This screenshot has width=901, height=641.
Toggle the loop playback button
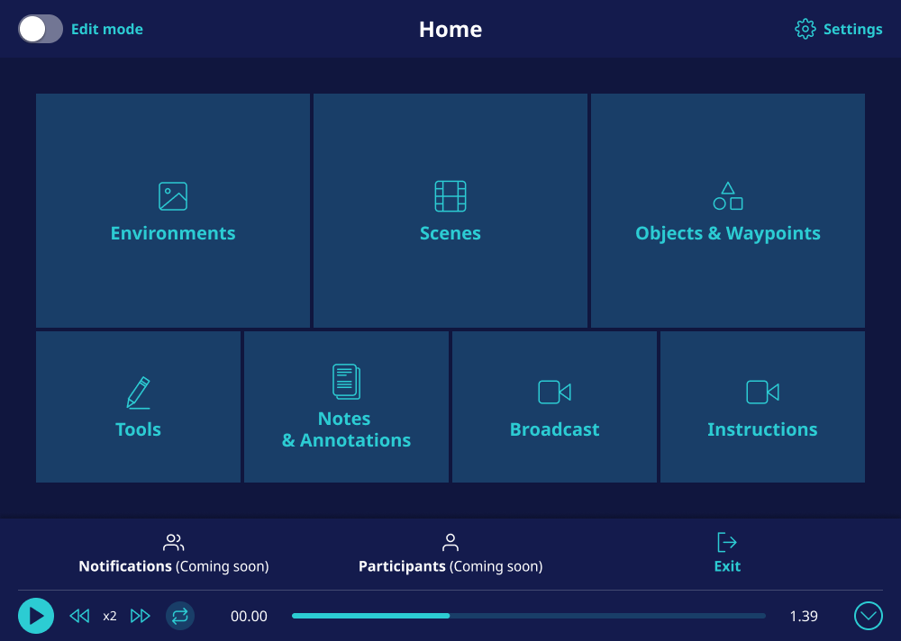pyautogui.click(x=180, y=617)
